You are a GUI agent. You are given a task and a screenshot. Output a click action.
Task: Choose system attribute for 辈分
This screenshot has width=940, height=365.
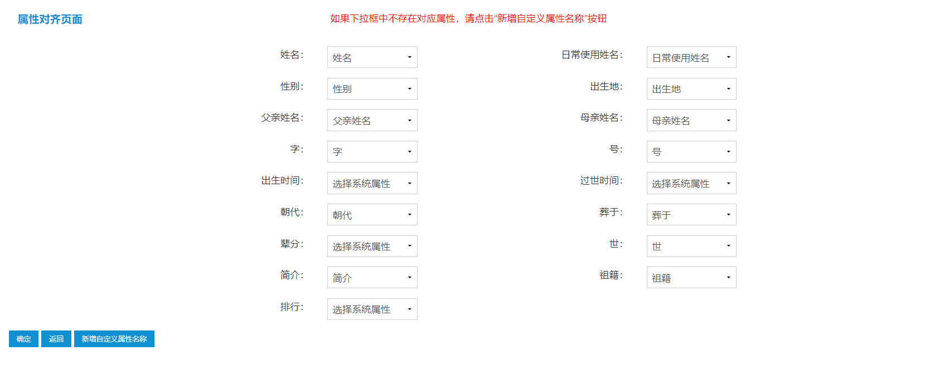[x=372, y=246]
